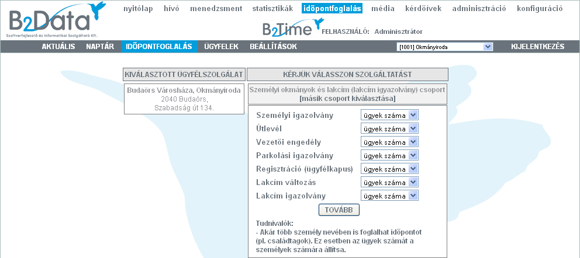Expand the Parkolási igazolvány case count dropdown
Image resolution: width=580 pixels, height=258 pixels.
[390, 155]
